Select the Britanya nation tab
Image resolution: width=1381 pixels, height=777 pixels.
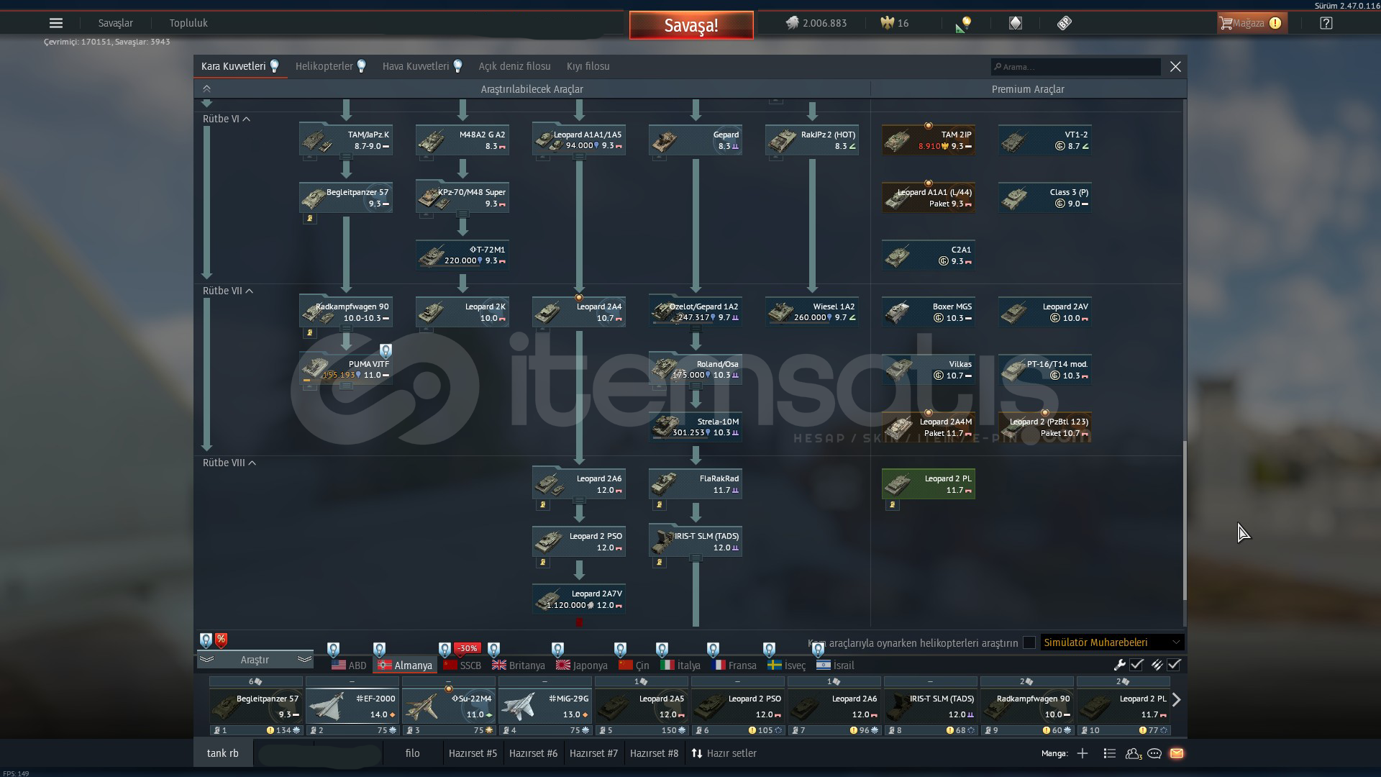(519, 665)
